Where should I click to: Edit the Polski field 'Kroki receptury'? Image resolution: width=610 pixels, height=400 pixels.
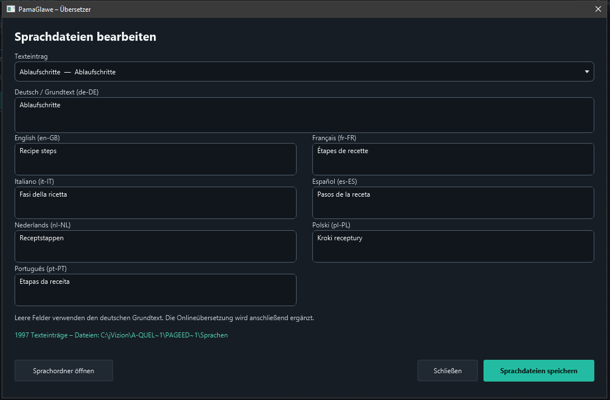point(453,246)
